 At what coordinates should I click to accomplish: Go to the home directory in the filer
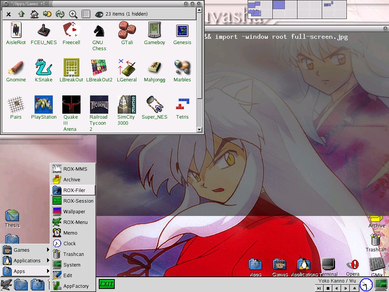tap(34, 14)
